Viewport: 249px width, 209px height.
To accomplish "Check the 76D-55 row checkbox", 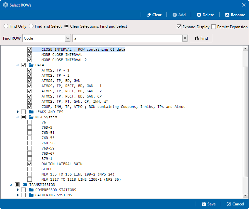I will pos(30,138).
